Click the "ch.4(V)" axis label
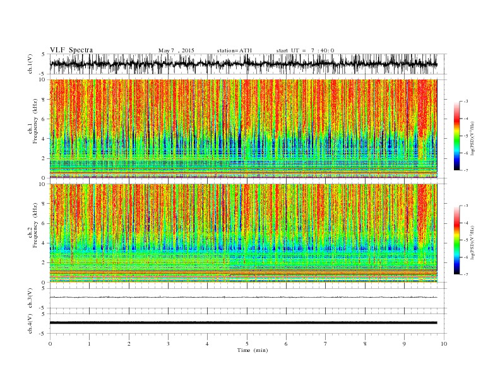 (x=30, y=324)
